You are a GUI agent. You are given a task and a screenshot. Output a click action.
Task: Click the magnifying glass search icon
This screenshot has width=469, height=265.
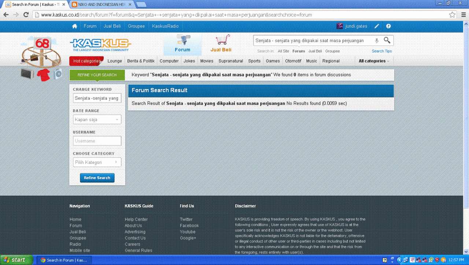click(387, 40)
